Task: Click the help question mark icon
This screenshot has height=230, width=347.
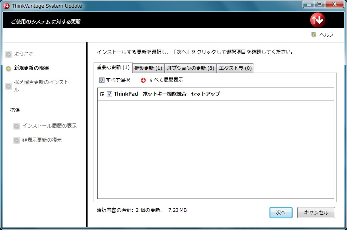Action: click(x=314, y=35)
